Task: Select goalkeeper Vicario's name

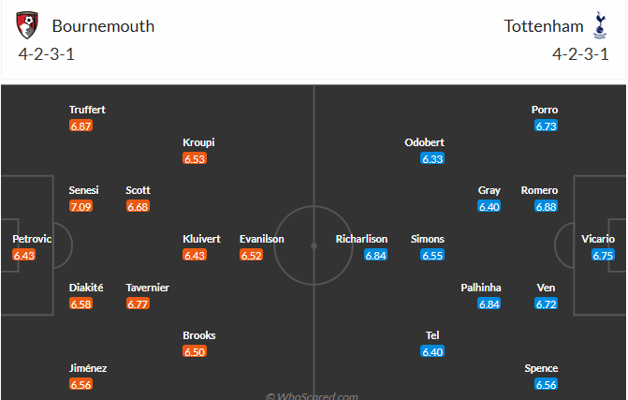Action: (x=597, y=239)
